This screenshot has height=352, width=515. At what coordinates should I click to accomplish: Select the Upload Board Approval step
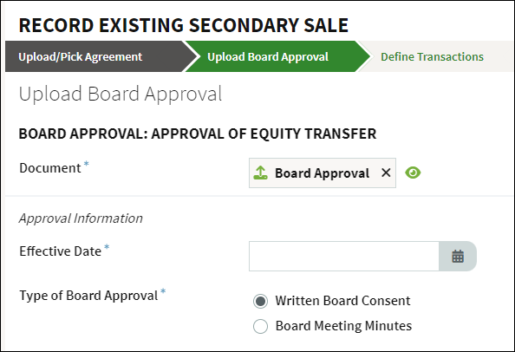272,56
